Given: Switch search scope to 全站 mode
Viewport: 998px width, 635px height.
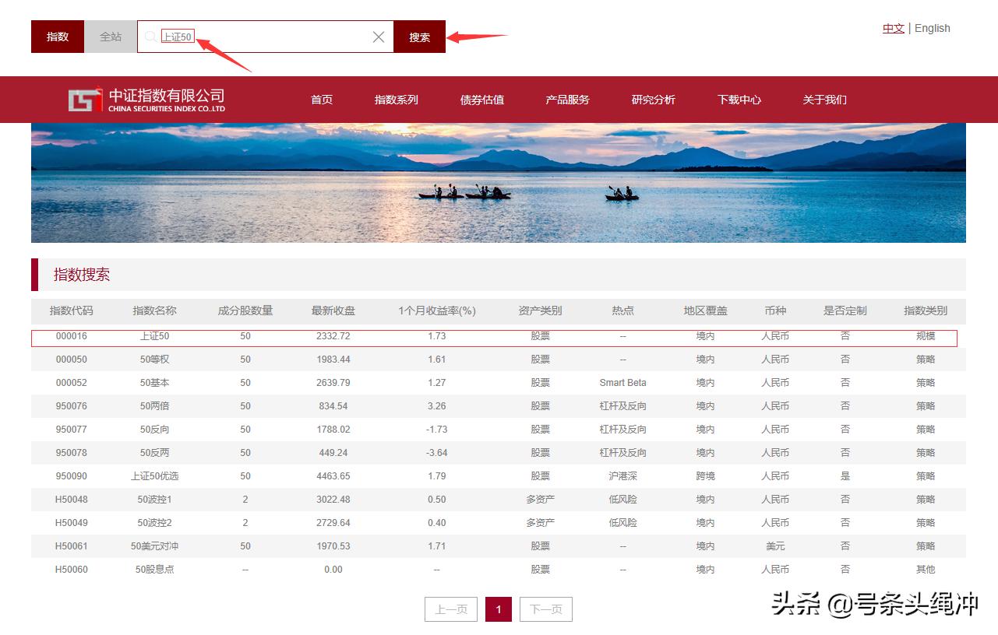Looking at the screenshot, I should (x=110, y=36).
